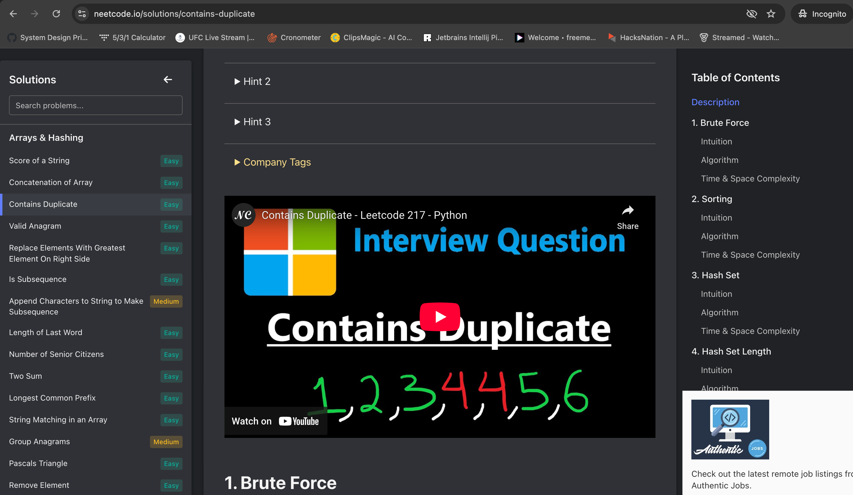Open Two Sum problem
This screenshot has height=495, width=853.
click(26, 376)
